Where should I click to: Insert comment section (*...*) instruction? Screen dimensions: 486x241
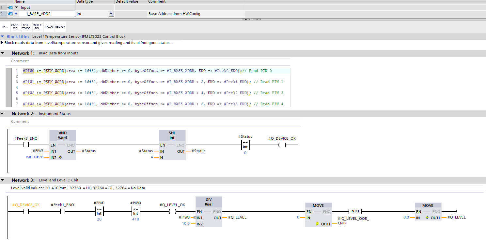coord(49,27)
